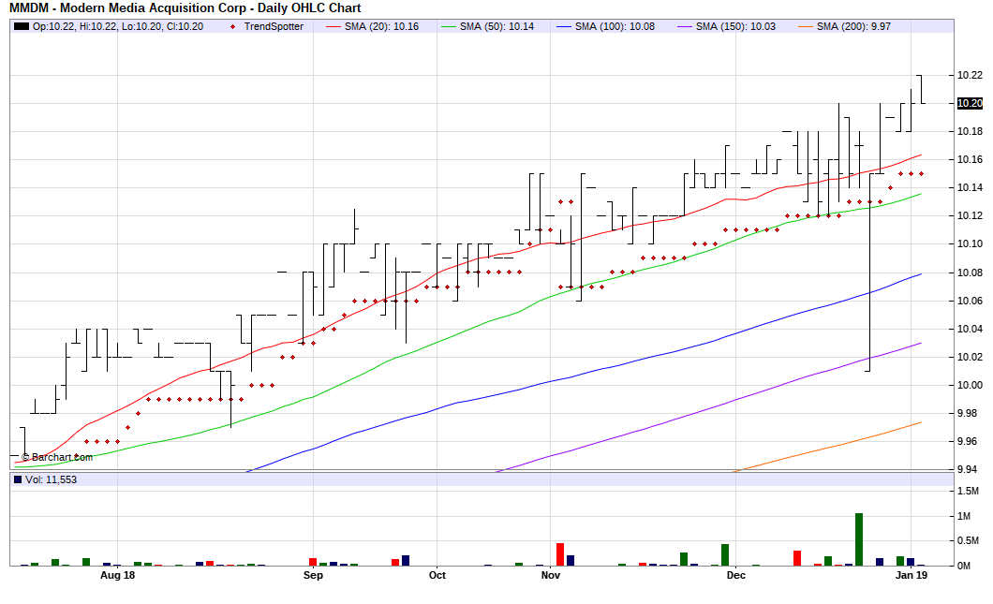The height and width of the screenshot is (604, 993).
Task: Click the 0.5M volume axis label
Action: (968, 540)
